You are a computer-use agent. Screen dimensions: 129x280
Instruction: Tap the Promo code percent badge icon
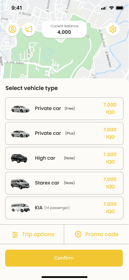tap(78, 234)
